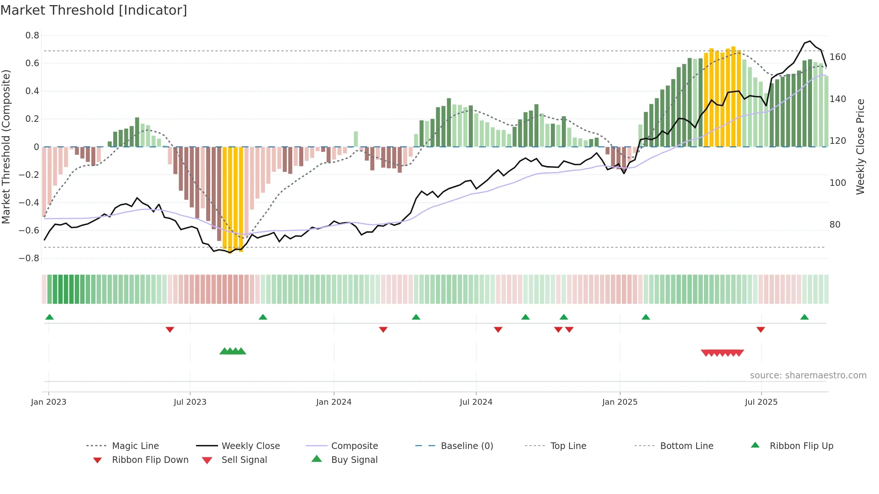
Task: Toggle the Bottom Line legend entry
Action: tap(674, 446)
